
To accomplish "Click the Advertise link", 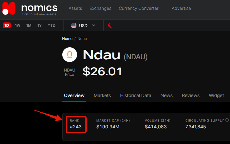I will 181,8.
